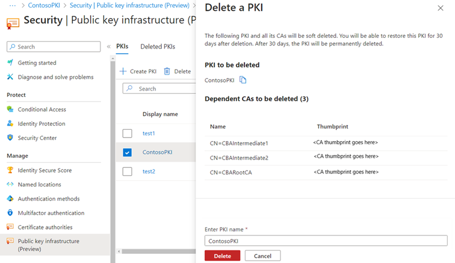This screenshot has width=455, height=263.
Task: Expand breadcrumb ellipsis menu
Action: [13, 6]
